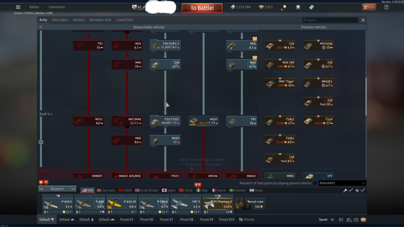The image size is (404, 227).
Task: Open the hamburger main menu
Action: pos(18,7)
